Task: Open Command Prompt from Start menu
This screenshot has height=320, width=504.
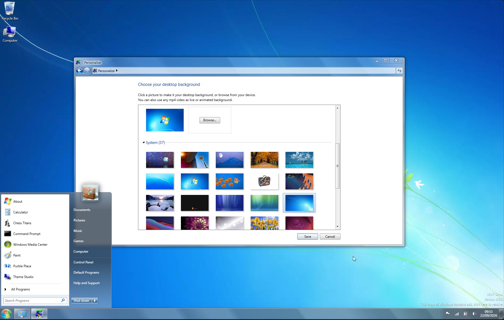Action: click(x=27, y=234)
